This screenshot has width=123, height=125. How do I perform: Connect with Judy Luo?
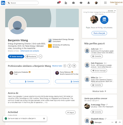point(97,56)
